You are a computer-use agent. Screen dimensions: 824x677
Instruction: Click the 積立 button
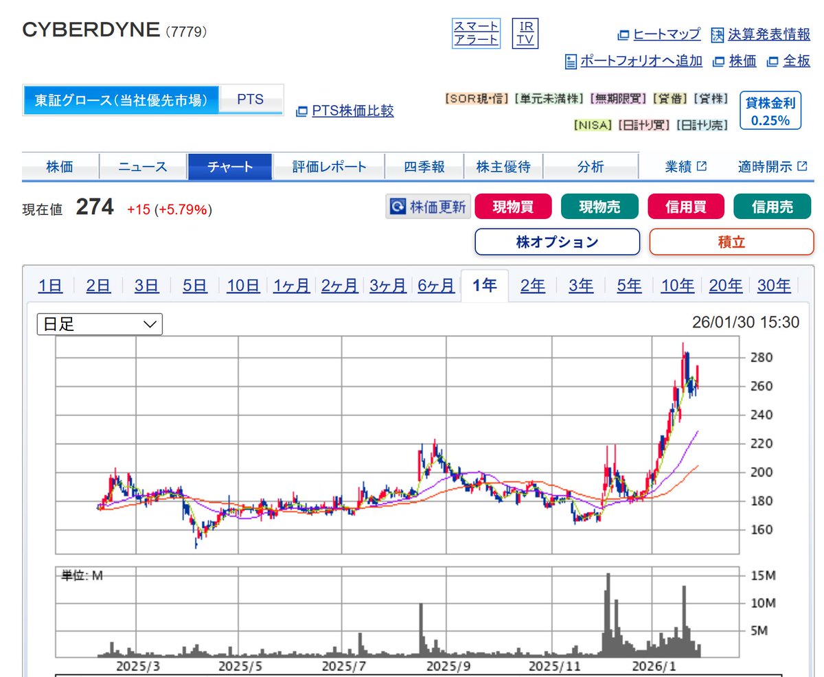731,242
